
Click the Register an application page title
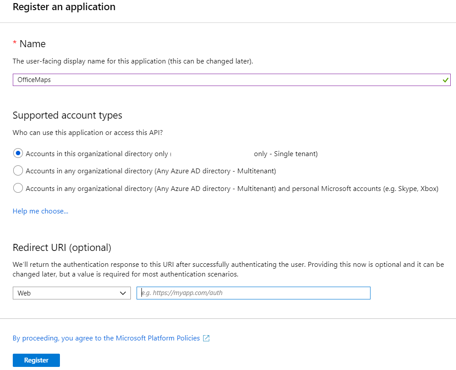pyautogui.click(x=64, y=7)
